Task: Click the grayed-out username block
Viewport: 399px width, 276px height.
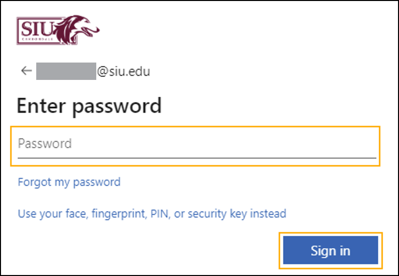Action: coord(66,71)
